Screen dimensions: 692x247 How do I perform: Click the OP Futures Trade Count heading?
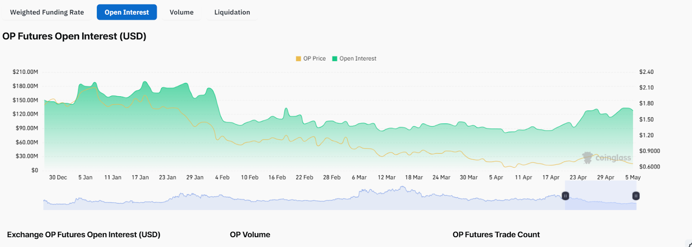[x=496, y=234]
